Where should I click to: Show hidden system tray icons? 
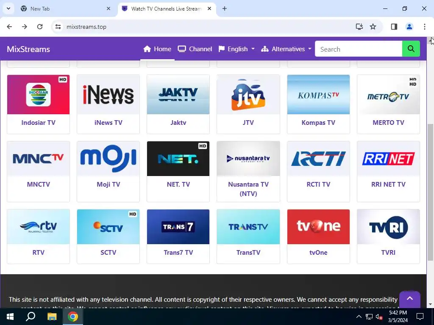(x=359, y=317)
